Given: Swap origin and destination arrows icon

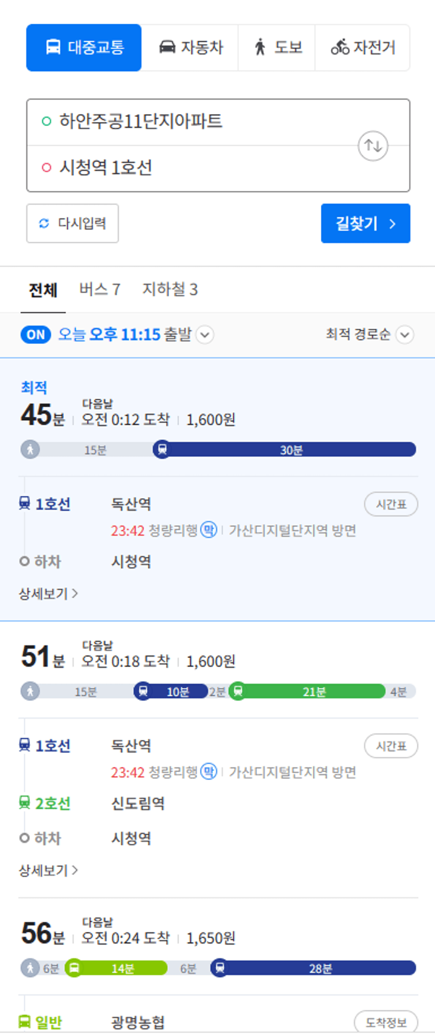Looking at the screenshot, I should [x=373, y=146].
